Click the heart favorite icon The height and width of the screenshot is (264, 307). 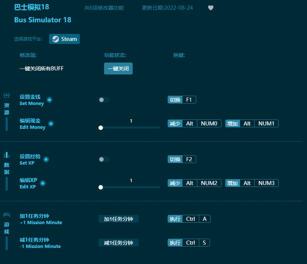211,8
